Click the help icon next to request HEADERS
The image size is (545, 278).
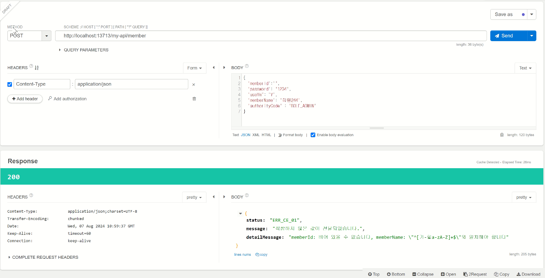[x=31, y=66]
